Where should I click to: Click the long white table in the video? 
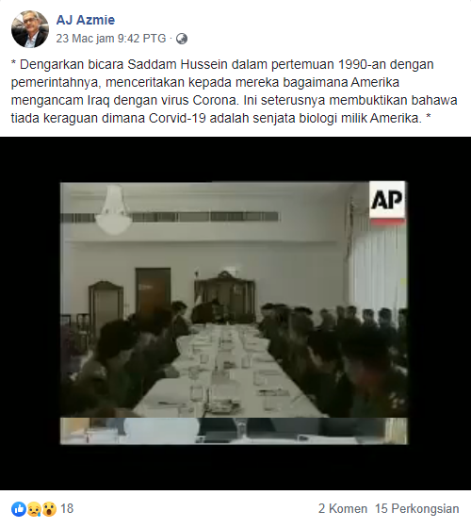point(229,371)
